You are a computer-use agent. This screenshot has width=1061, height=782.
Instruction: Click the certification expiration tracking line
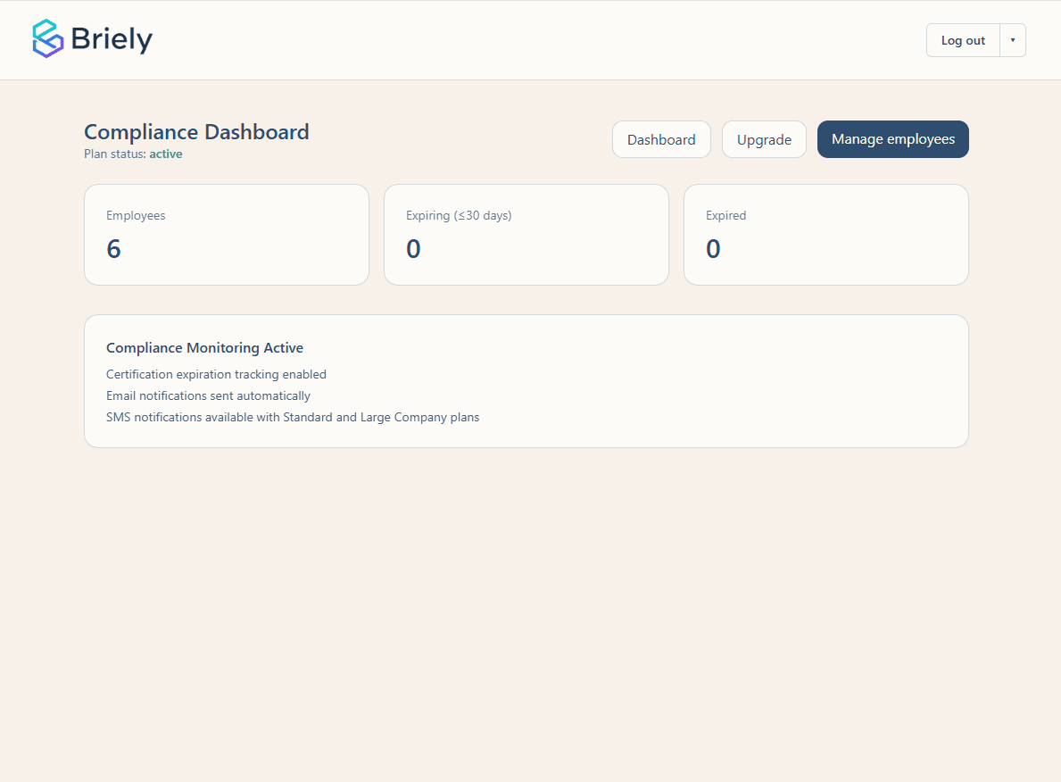(216, 374)
